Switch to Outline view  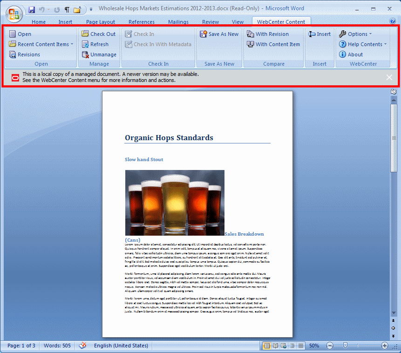click(292, 346)
